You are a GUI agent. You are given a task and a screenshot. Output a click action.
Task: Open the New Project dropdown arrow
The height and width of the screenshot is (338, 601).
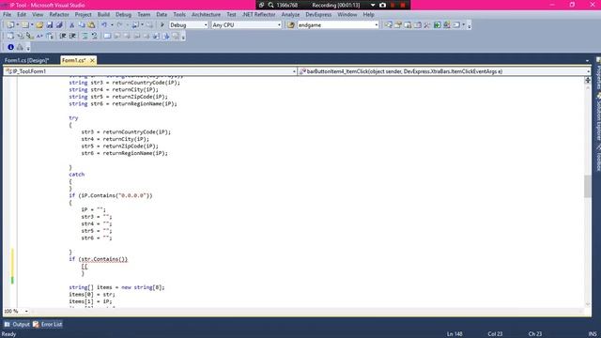(17, 25)
